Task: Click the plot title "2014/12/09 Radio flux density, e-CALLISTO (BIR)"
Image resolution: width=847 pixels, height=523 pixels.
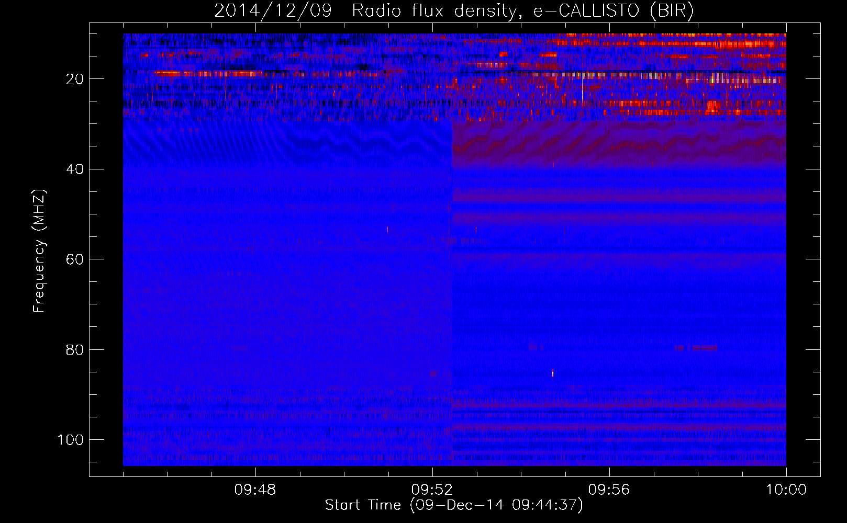Action: [x=454, y=11]
